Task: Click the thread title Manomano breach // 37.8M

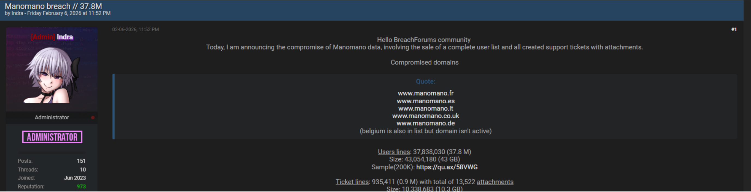Action: point(53,6)
